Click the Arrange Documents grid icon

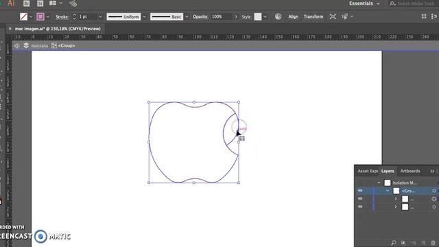pyautogui.click(x=53, y=3)
